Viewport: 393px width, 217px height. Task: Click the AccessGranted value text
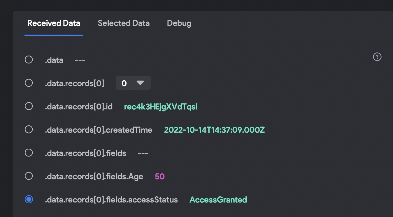[218, 200]
